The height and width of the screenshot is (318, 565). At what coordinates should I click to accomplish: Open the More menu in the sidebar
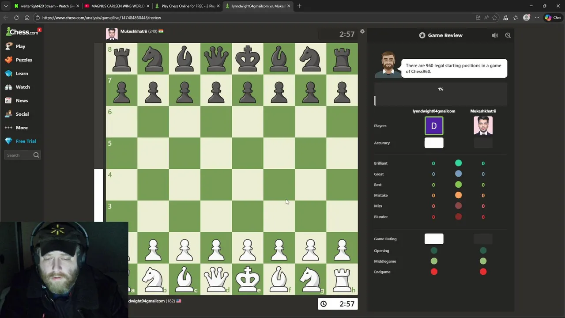point(16,128)
